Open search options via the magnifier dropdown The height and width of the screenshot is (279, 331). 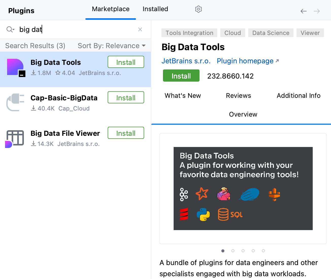(x=10, y=29)
